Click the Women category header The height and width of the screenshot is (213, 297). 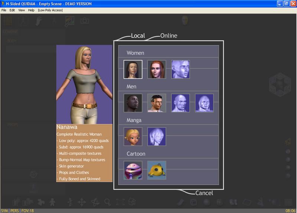pyautogui.click(x=136, y=53)
